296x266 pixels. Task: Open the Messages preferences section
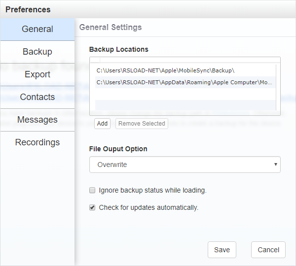[37, 120]
